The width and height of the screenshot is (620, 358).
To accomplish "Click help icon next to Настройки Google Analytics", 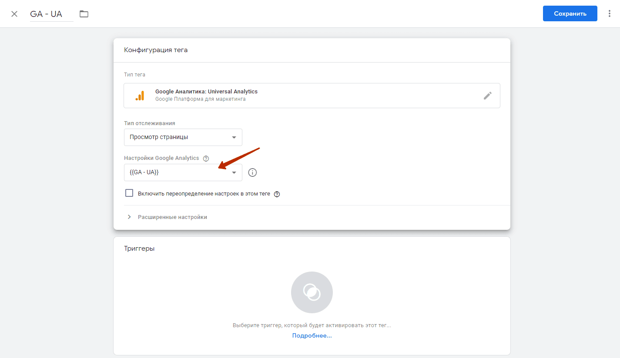I will (x=206, y=159).
